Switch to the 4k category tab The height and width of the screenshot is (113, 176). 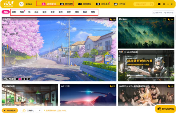pos(29,12)
